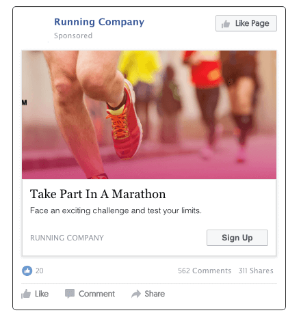Click the Like Page button
Viewport: 288px width, 317px height.
point(246,23)
